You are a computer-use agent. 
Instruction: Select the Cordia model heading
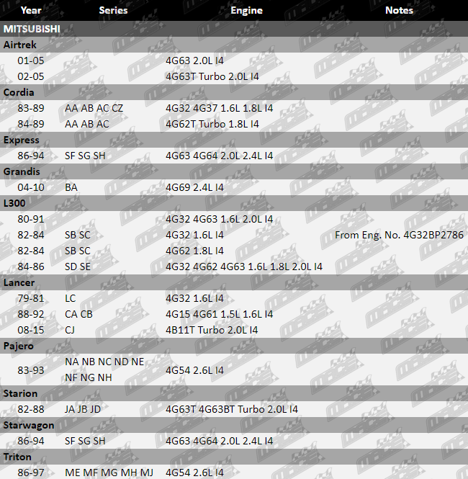tap(19, 93)
